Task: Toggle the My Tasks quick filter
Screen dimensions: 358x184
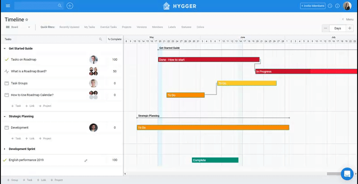Action: 89,27
